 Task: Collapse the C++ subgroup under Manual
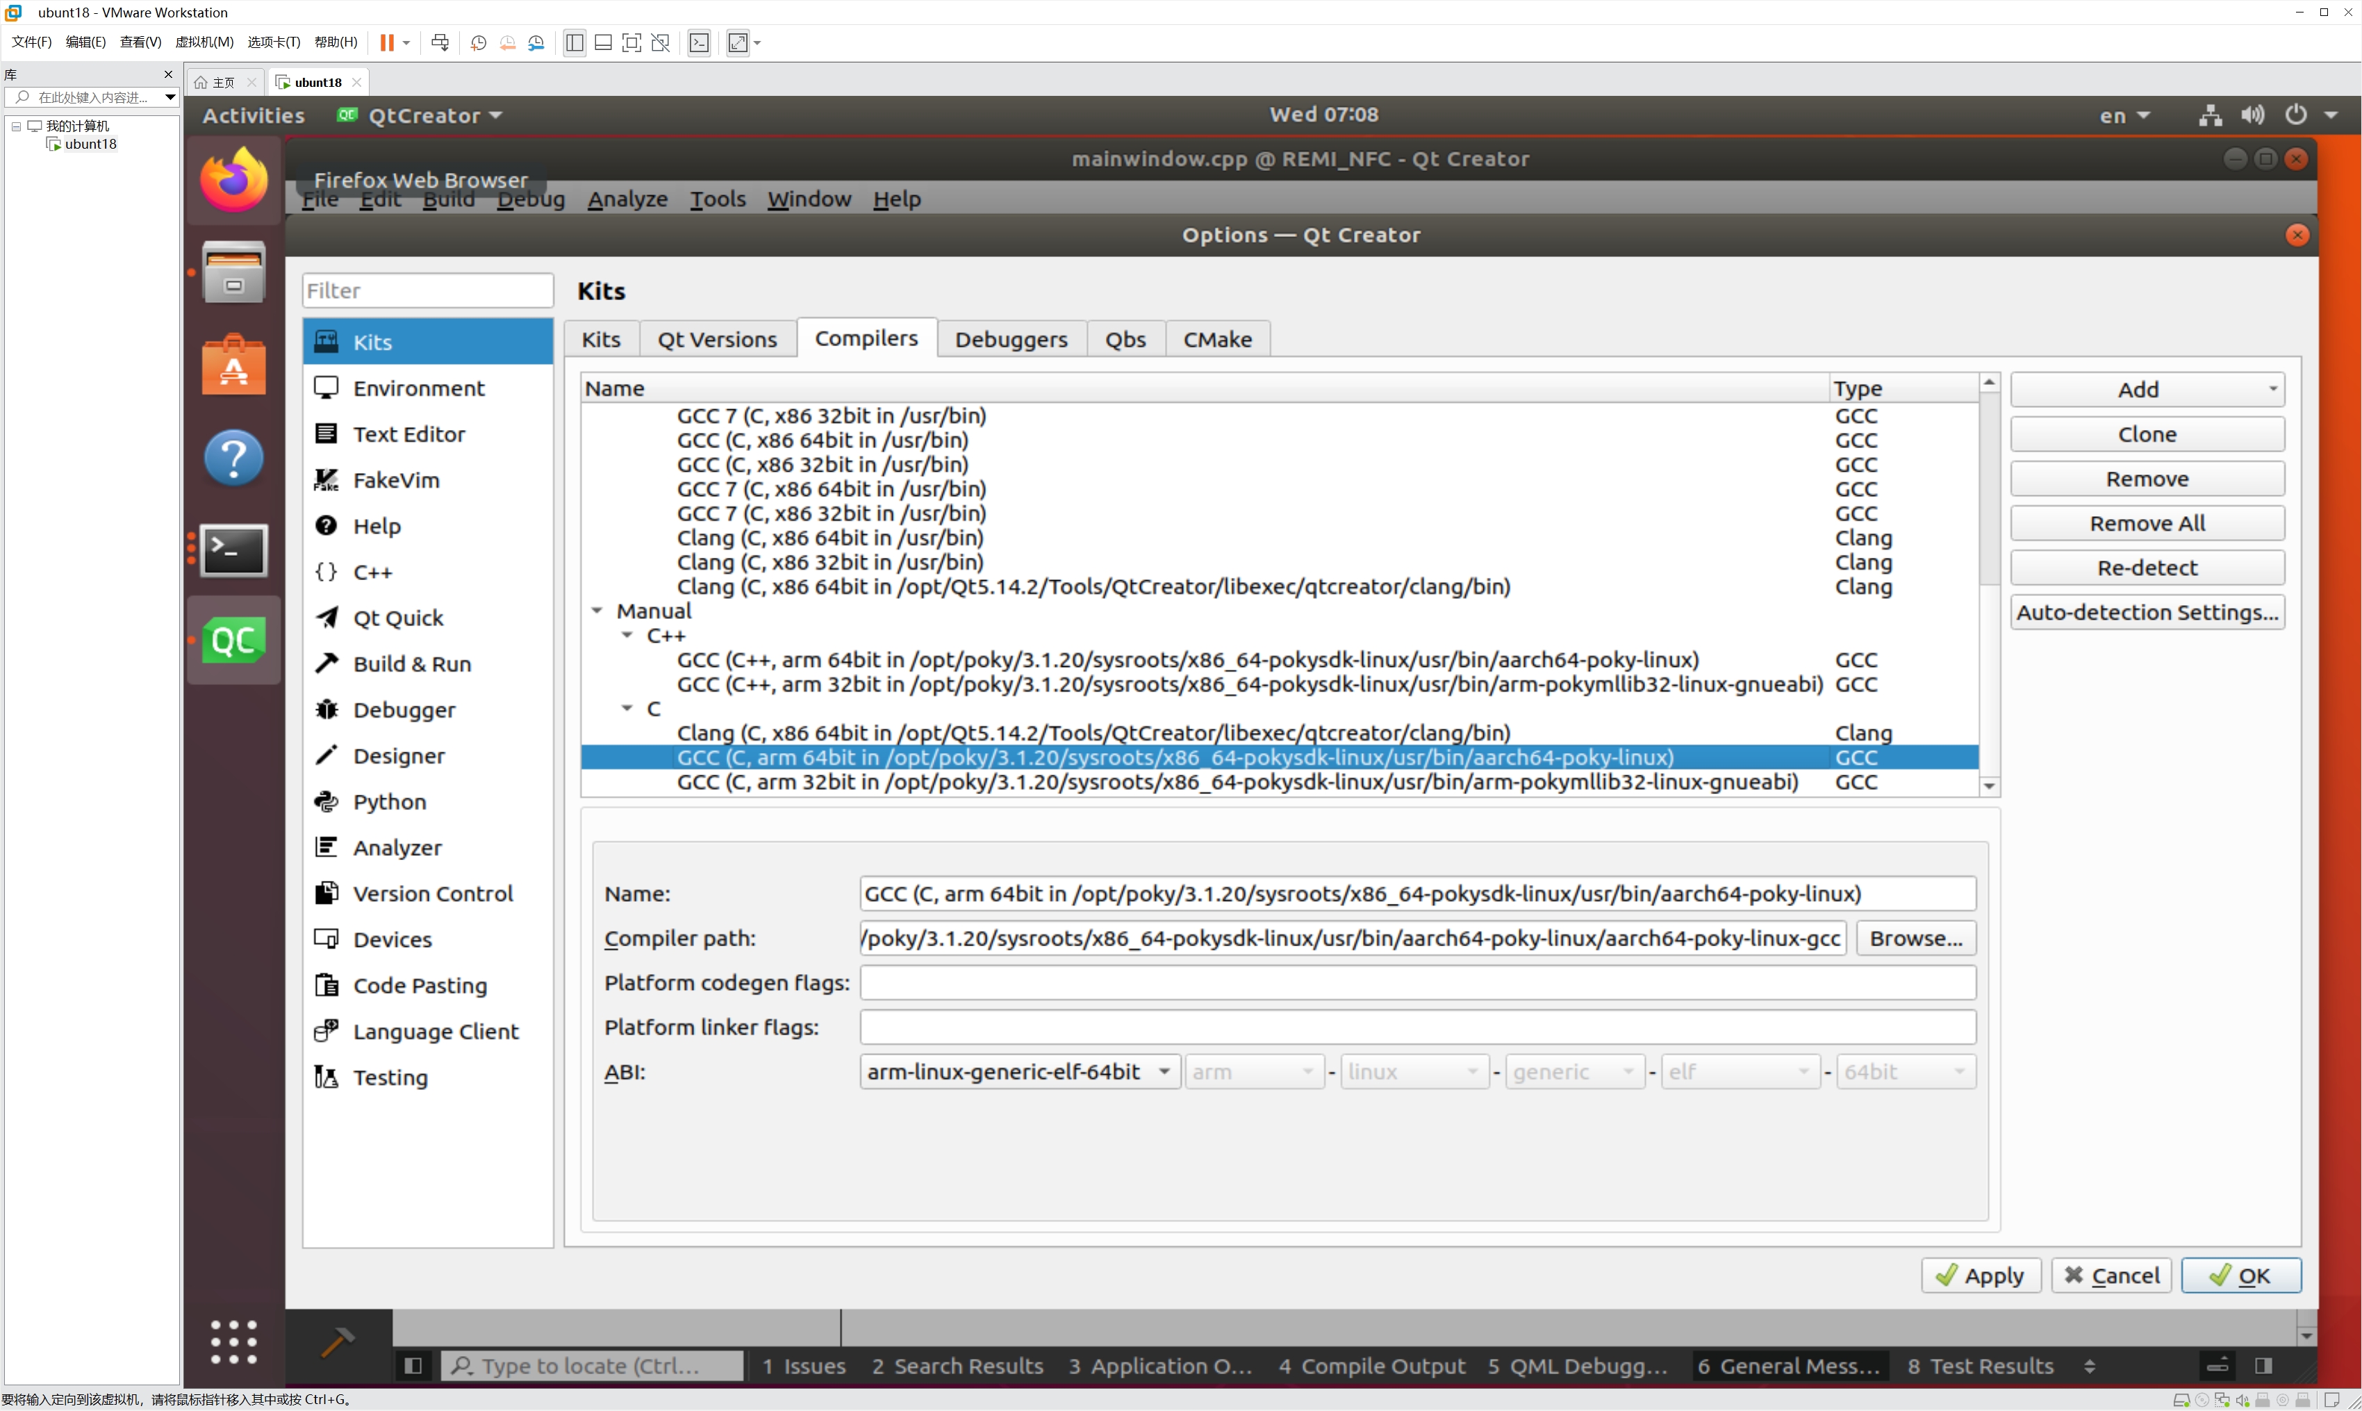627,635
